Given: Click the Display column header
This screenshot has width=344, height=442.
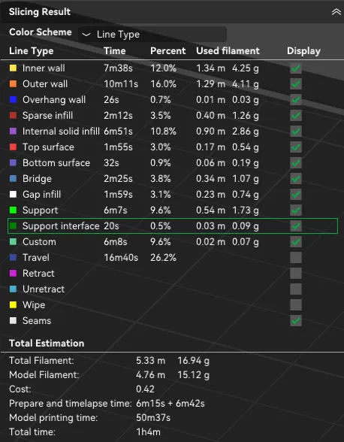Looking at the screenshot, I should 303,51.
